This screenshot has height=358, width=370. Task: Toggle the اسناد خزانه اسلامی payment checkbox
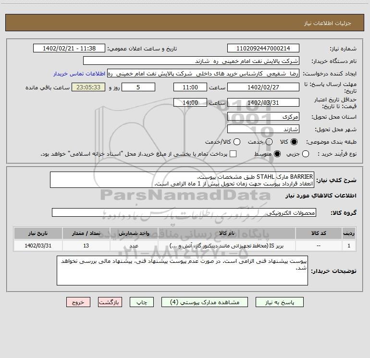233,154
